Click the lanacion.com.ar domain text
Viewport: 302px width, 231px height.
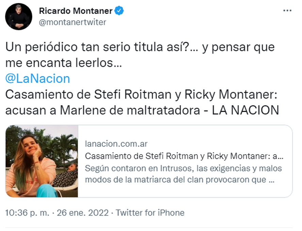[116, 144]
